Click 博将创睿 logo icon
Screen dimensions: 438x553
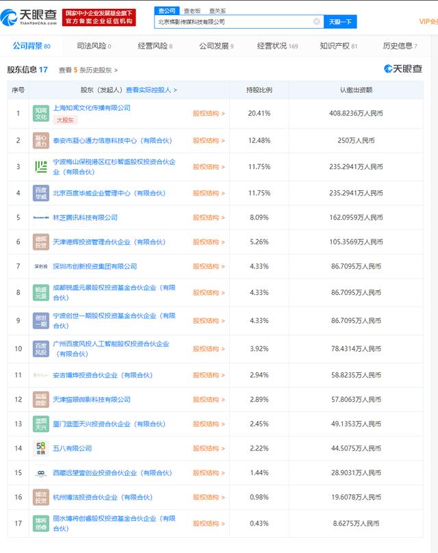[41, 524]
